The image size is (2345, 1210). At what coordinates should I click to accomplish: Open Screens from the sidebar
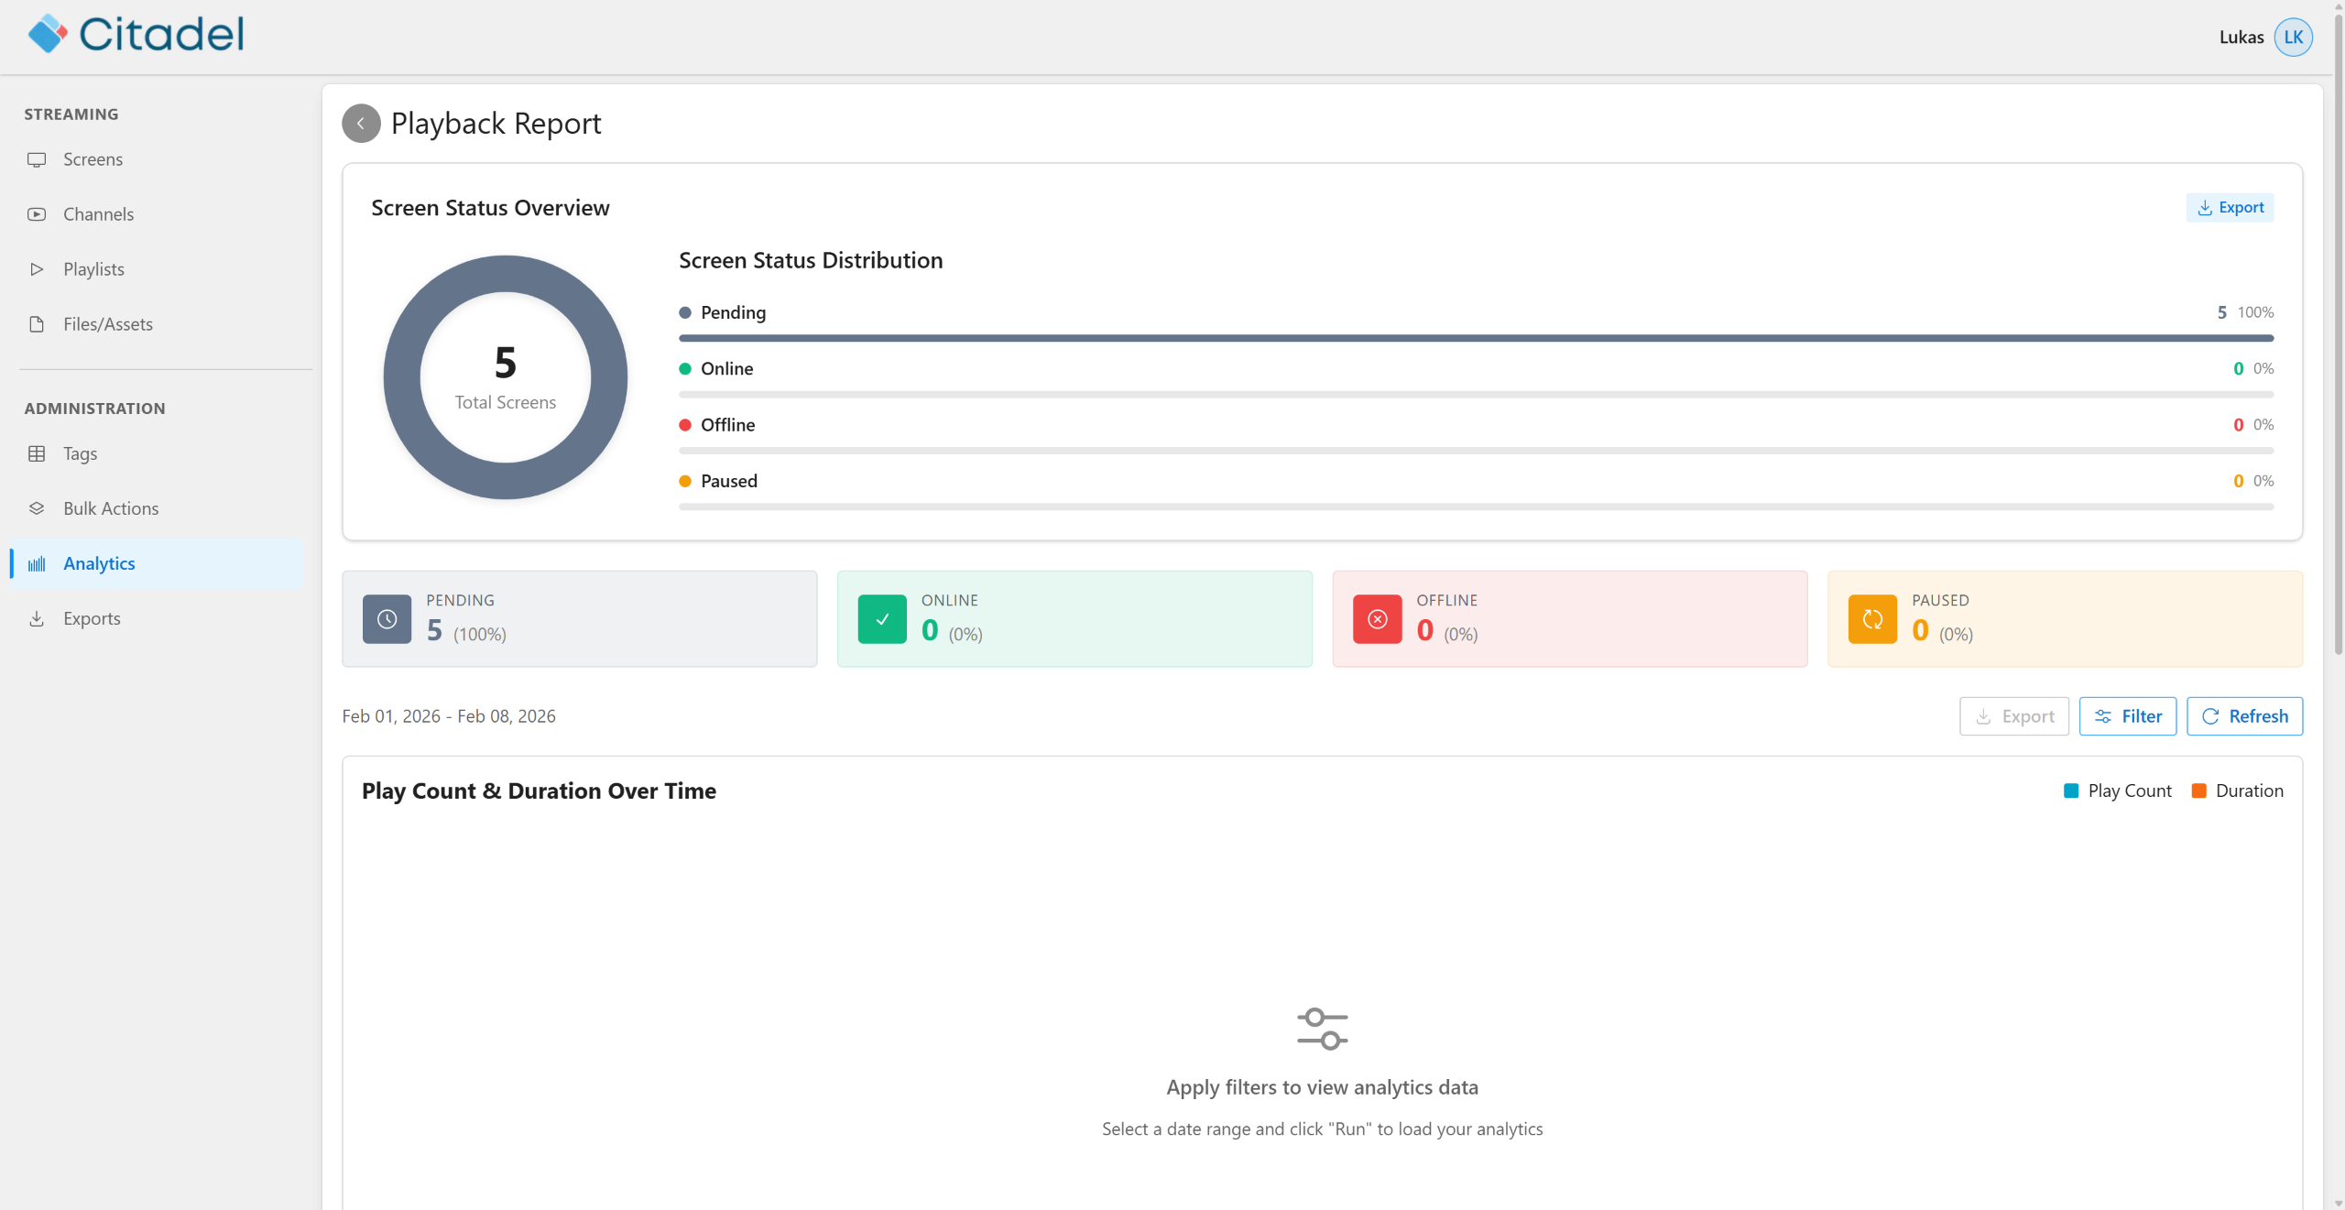(x=93, y=159)
